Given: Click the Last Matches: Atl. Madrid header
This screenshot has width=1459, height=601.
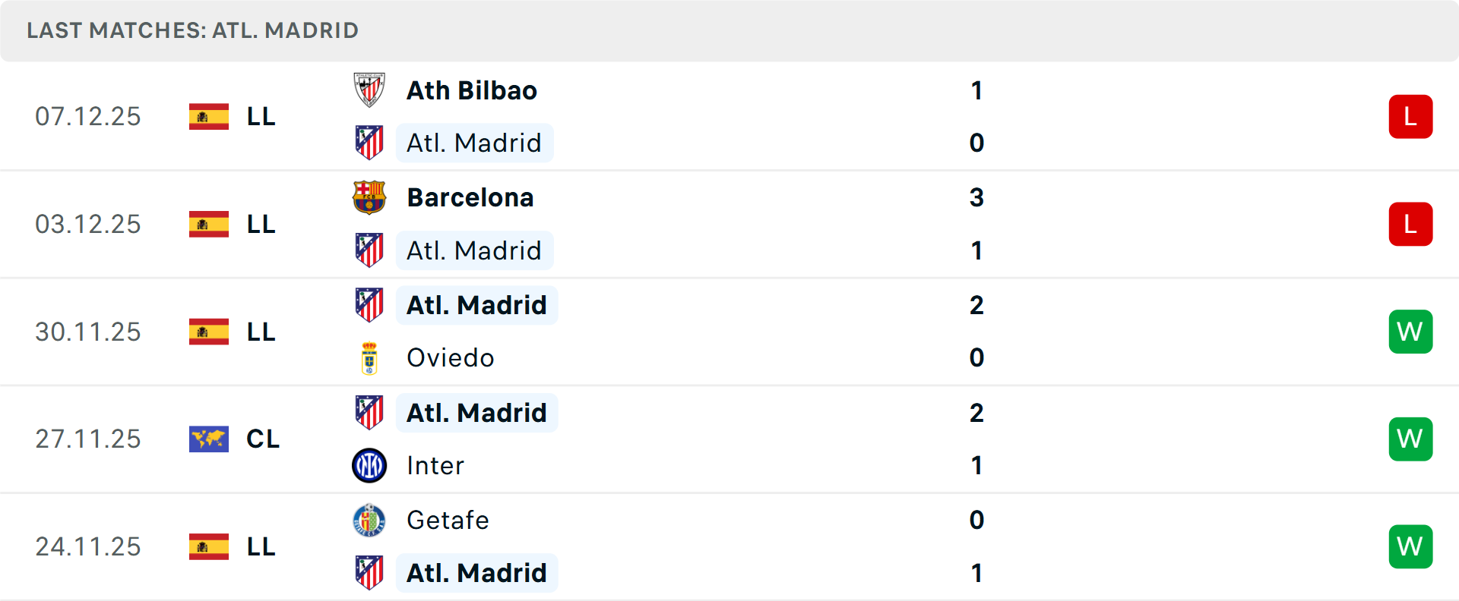Looking at the screenshot, I should [x=192, y=30].
